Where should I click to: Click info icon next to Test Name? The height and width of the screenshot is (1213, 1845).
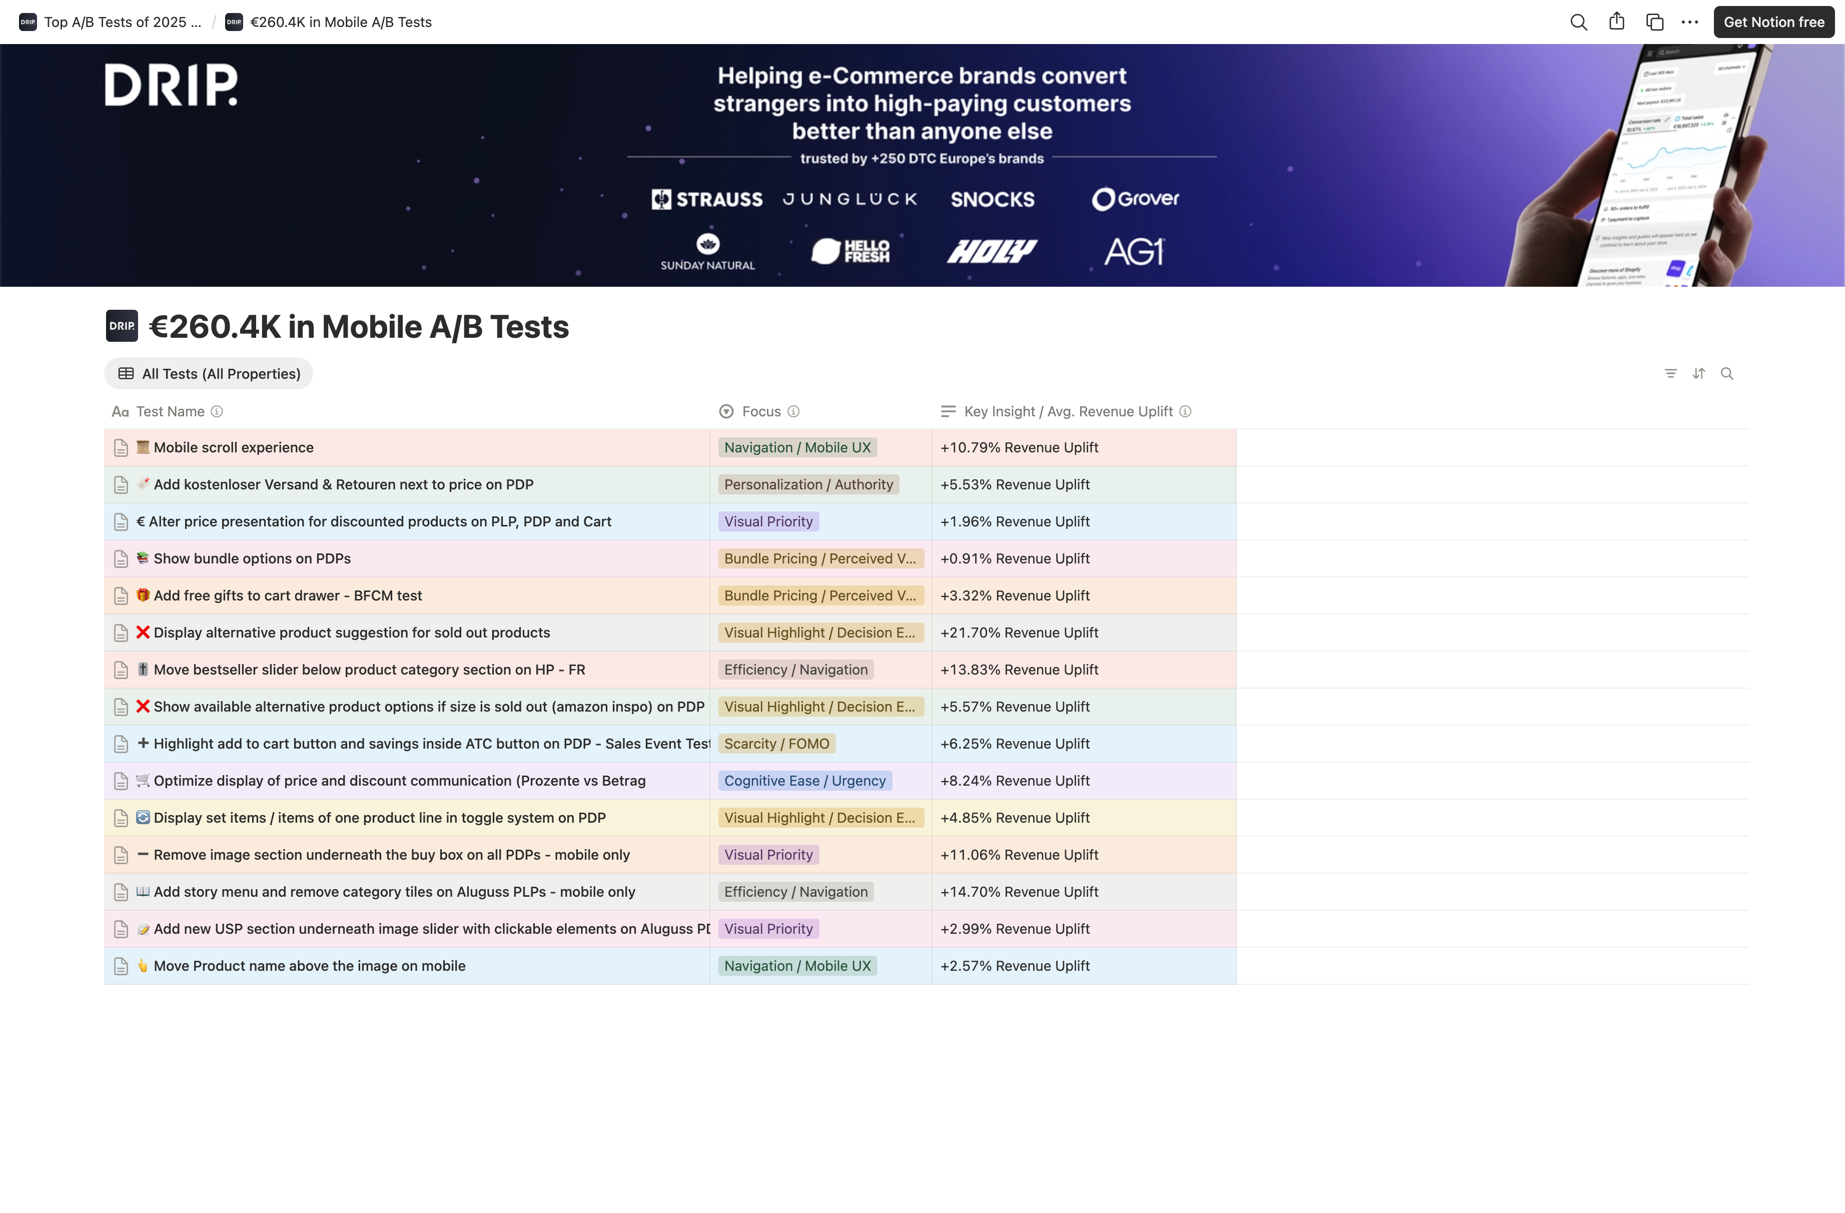click(217, 412)
